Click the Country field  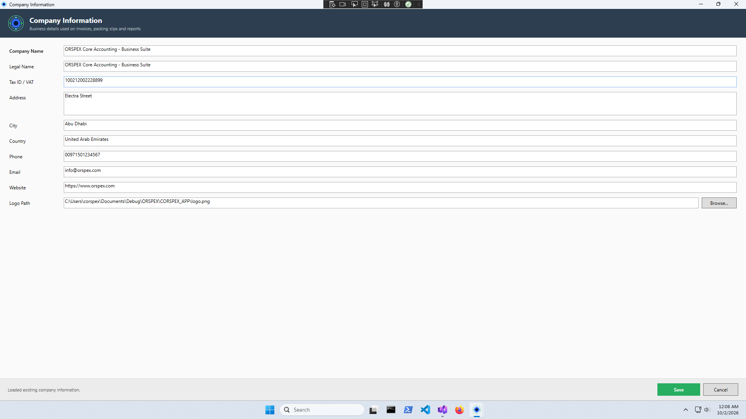point(400,141)
